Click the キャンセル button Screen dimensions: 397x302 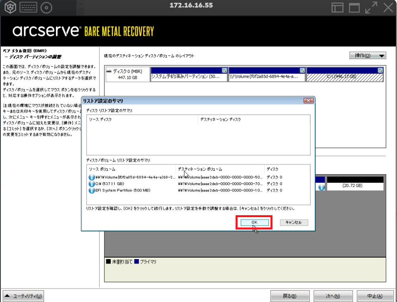click(x=293, y=222)
